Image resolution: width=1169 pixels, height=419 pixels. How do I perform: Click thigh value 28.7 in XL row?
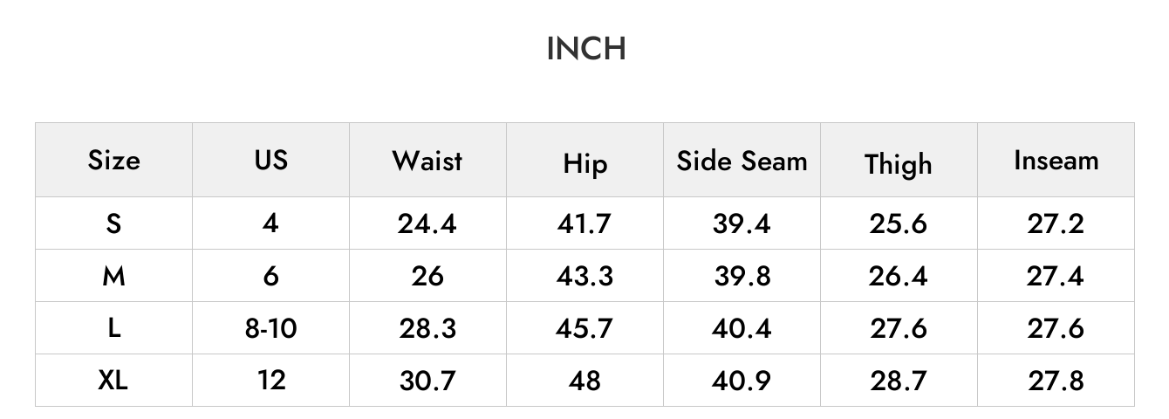pos(899,381)
